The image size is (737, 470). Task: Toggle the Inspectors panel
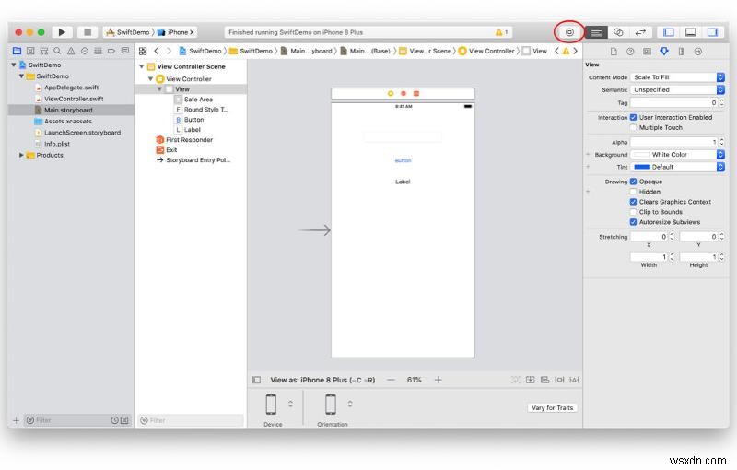click(712, 32)
